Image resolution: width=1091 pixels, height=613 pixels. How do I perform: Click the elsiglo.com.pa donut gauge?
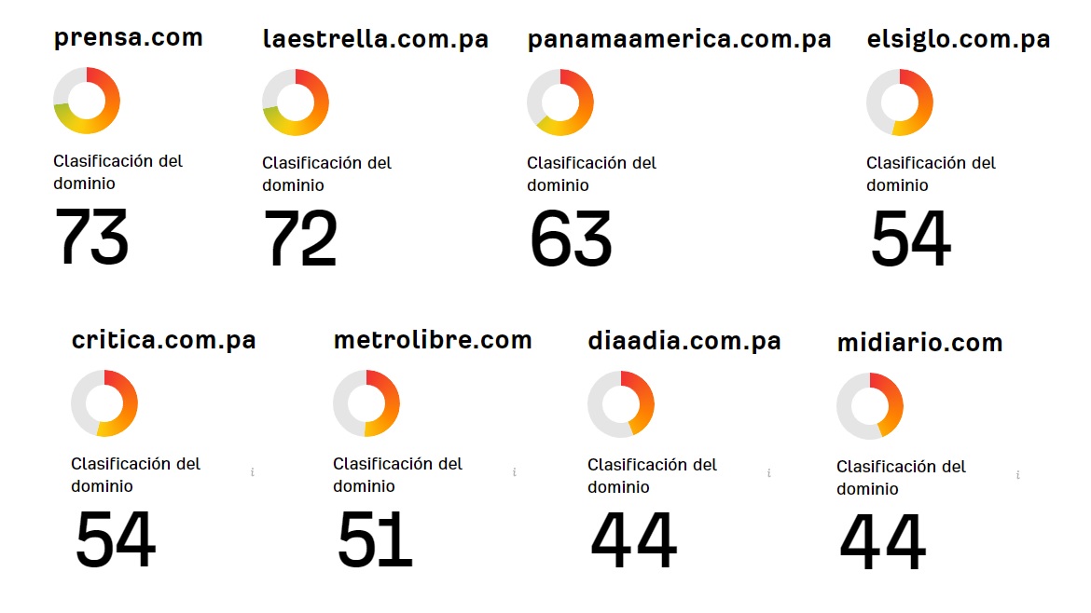(900, 102)
